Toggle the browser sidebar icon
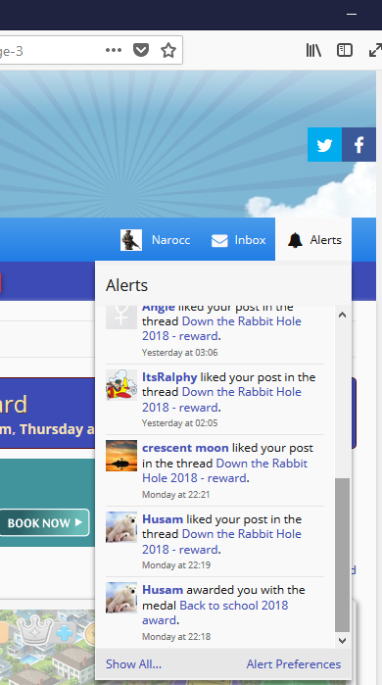The height and width of the screenshot is (685, 382). (x=345, y=50)
